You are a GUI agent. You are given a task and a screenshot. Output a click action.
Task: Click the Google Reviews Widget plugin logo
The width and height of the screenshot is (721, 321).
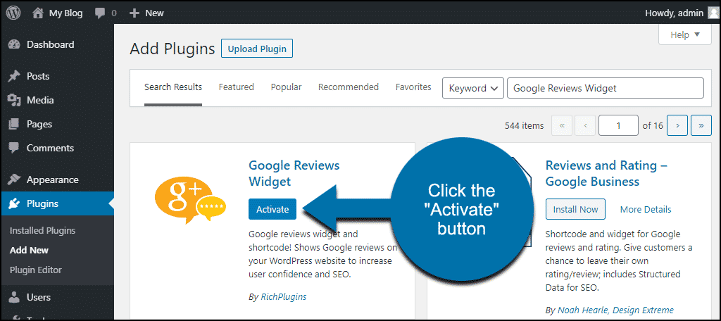coord(190,200)
